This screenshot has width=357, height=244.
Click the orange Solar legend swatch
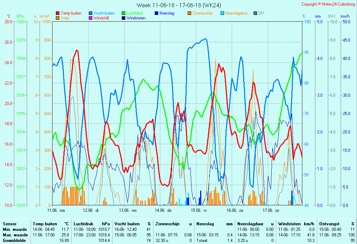pos(58,18)
